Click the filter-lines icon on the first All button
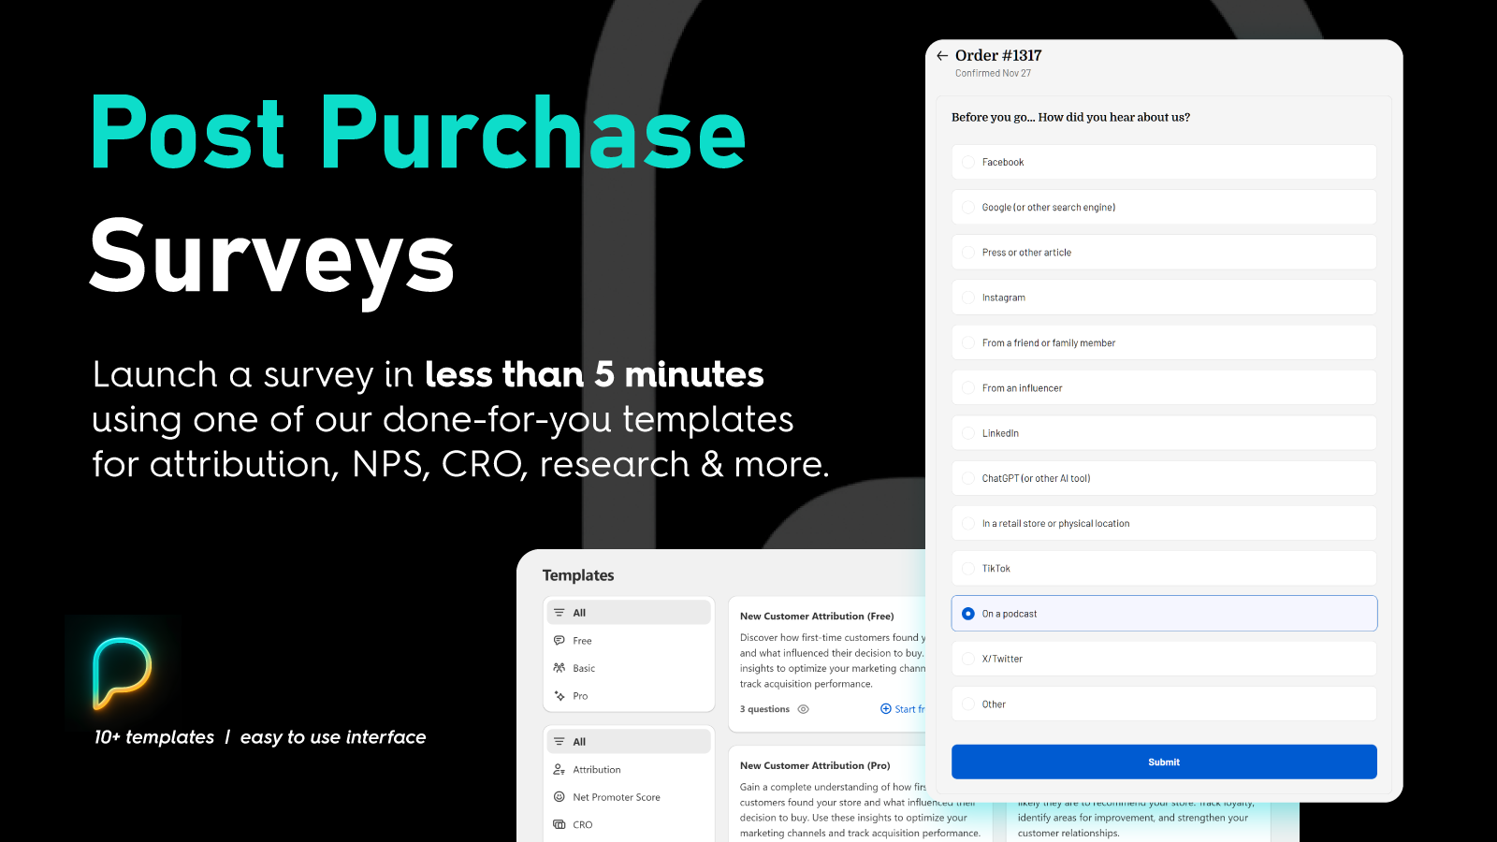1497x842 pixels. tap(560, 612)
